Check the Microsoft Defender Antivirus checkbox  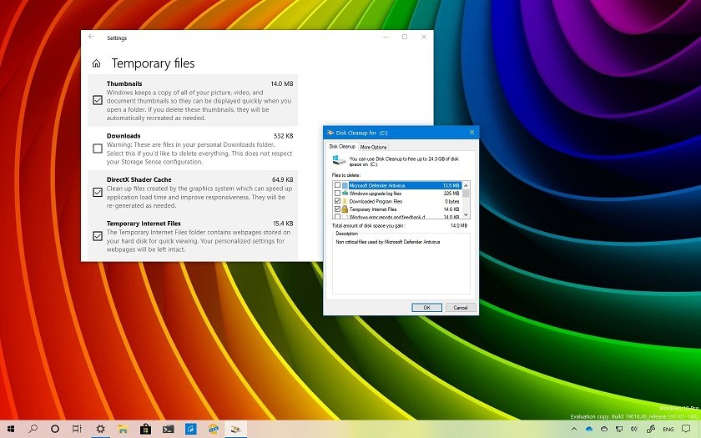(x=337, y=185)
